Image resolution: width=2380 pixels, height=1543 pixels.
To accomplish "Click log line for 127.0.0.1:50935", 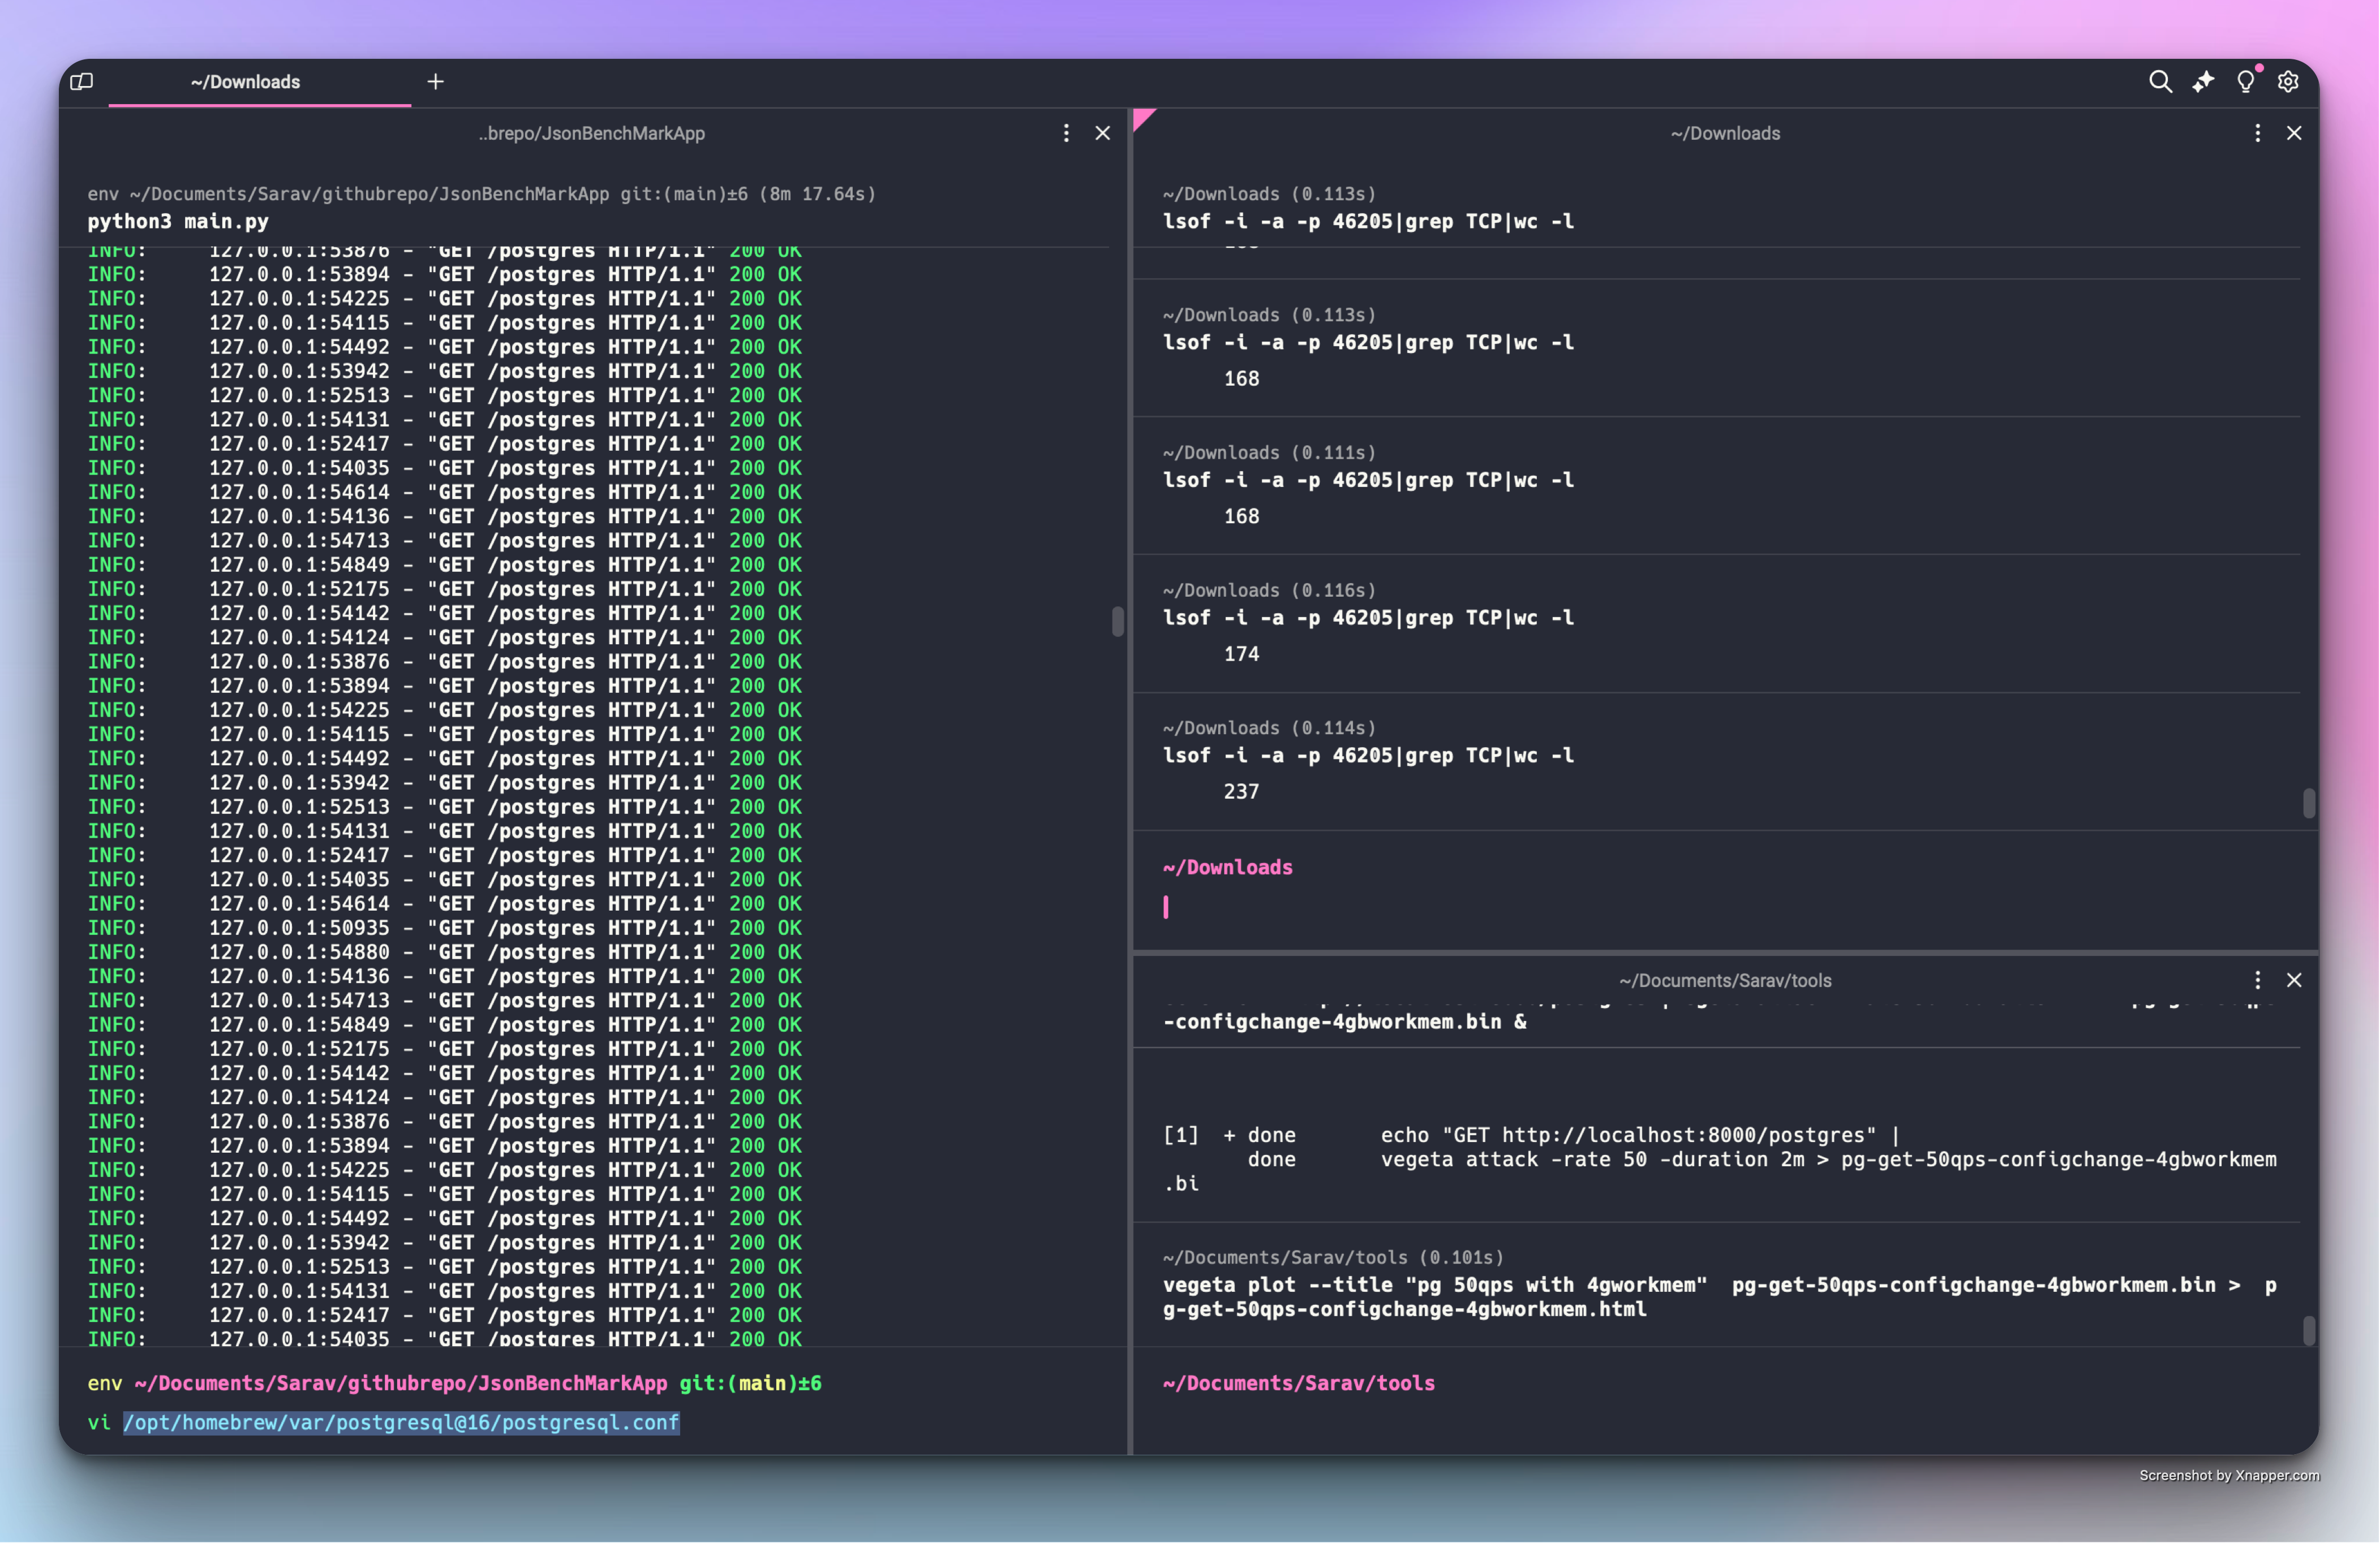I will pos(445,928).
